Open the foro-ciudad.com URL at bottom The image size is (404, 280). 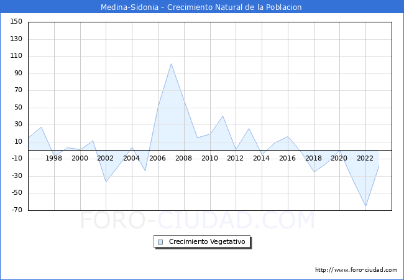(x=356, y=270)
